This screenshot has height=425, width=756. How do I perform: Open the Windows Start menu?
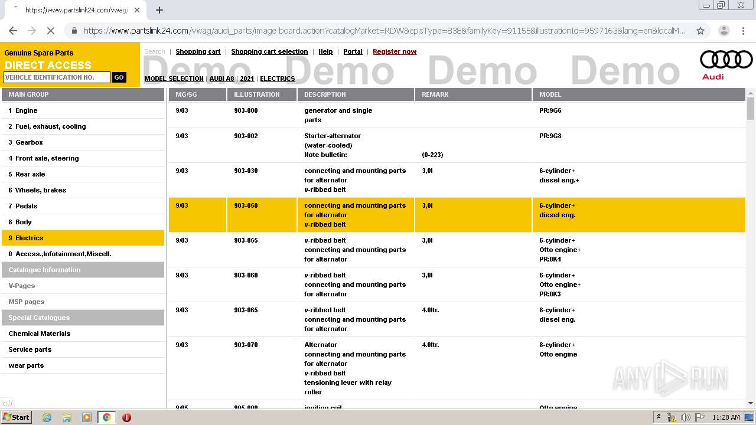pyautogui.click(x=17, y=417)
